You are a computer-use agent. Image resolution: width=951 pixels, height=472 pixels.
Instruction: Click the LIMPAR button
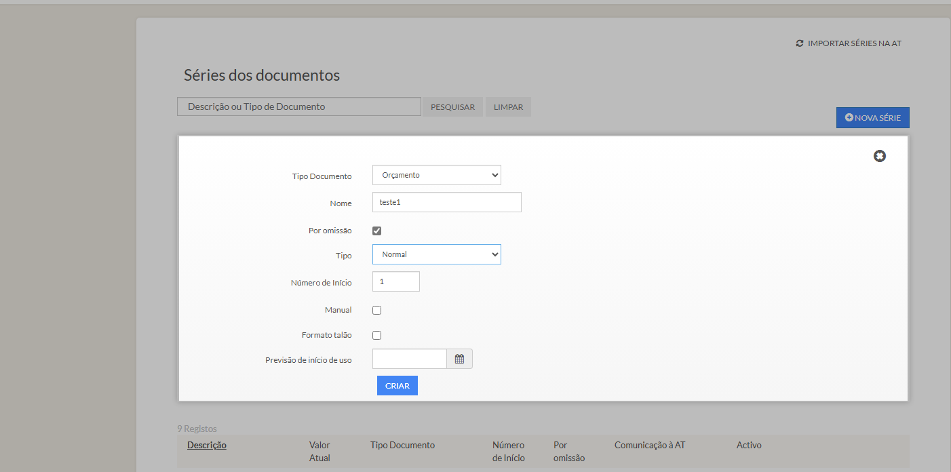point(509,107)
